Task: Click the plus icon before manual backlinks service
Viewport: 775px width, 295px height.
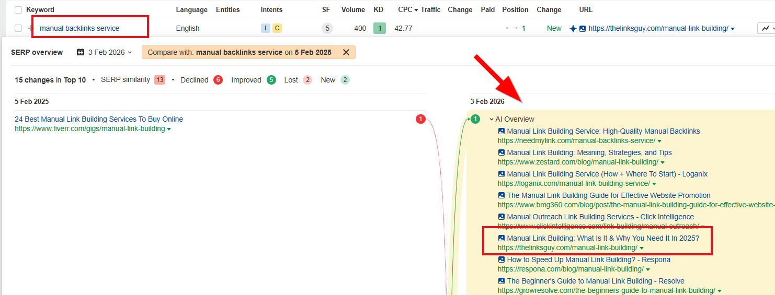Action: coord(30,28)
